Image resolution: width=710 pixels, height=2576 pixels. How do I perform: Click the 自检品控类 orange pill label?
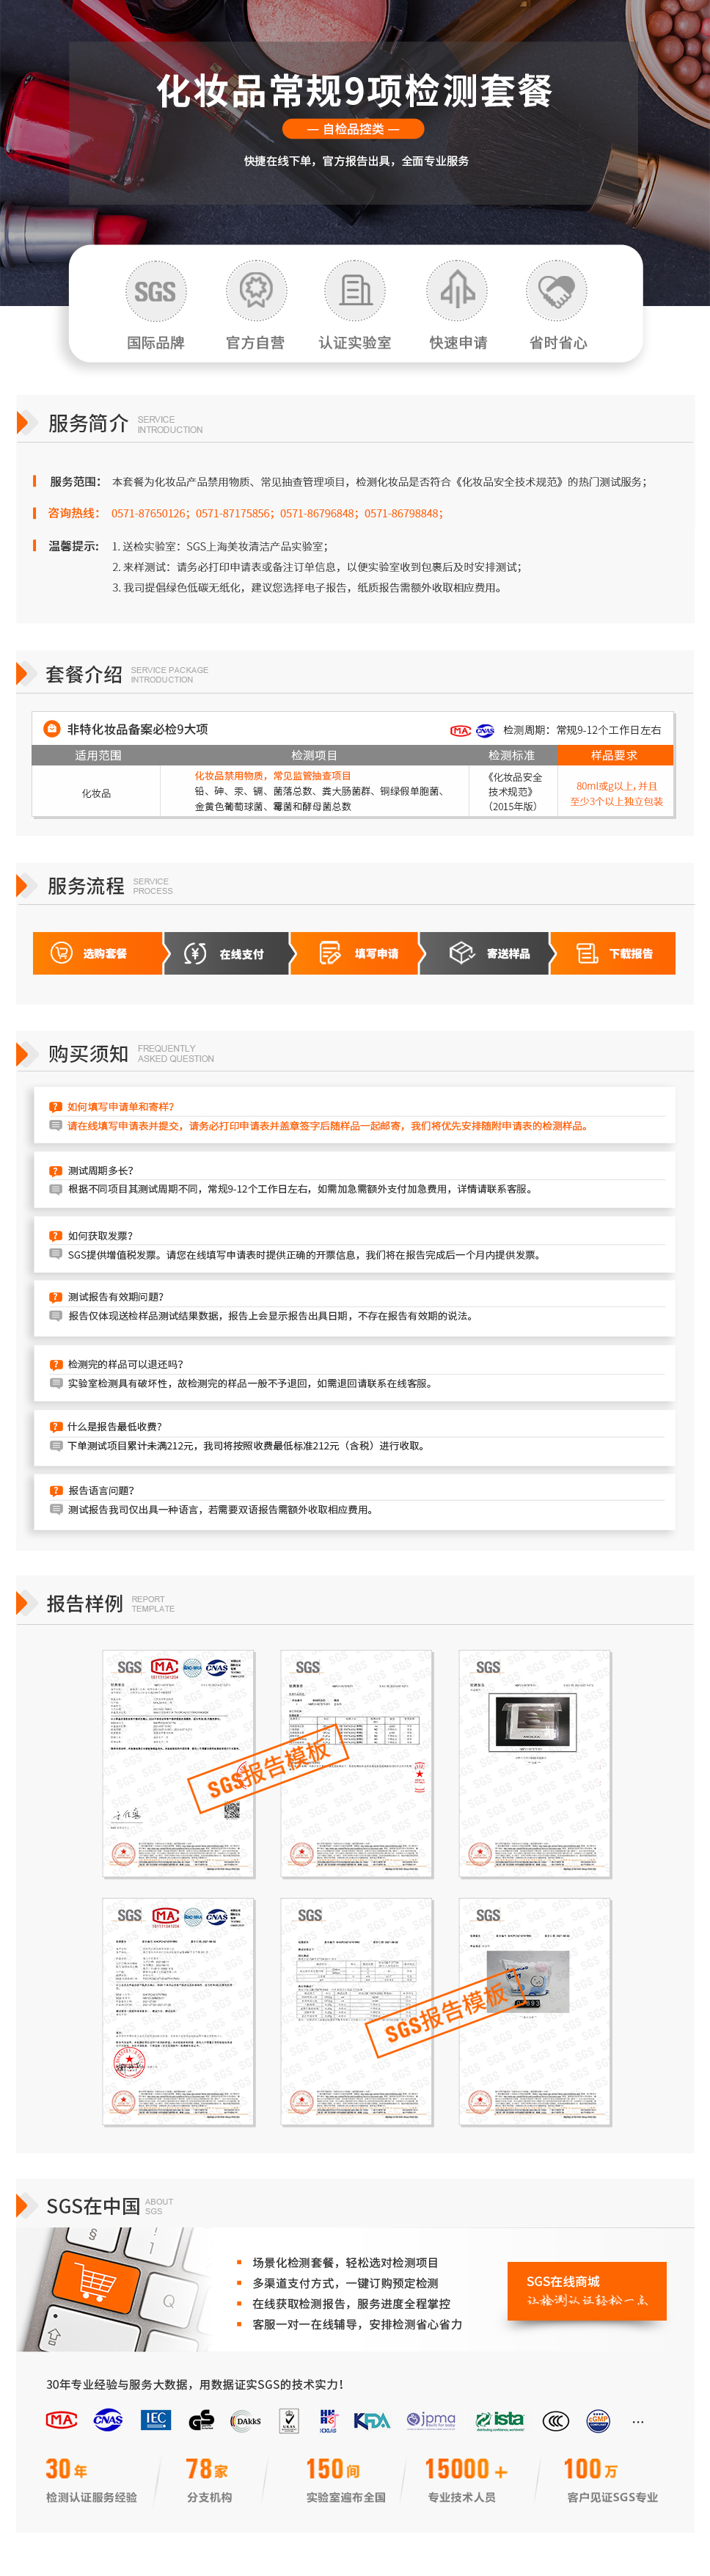pos(353,129)
